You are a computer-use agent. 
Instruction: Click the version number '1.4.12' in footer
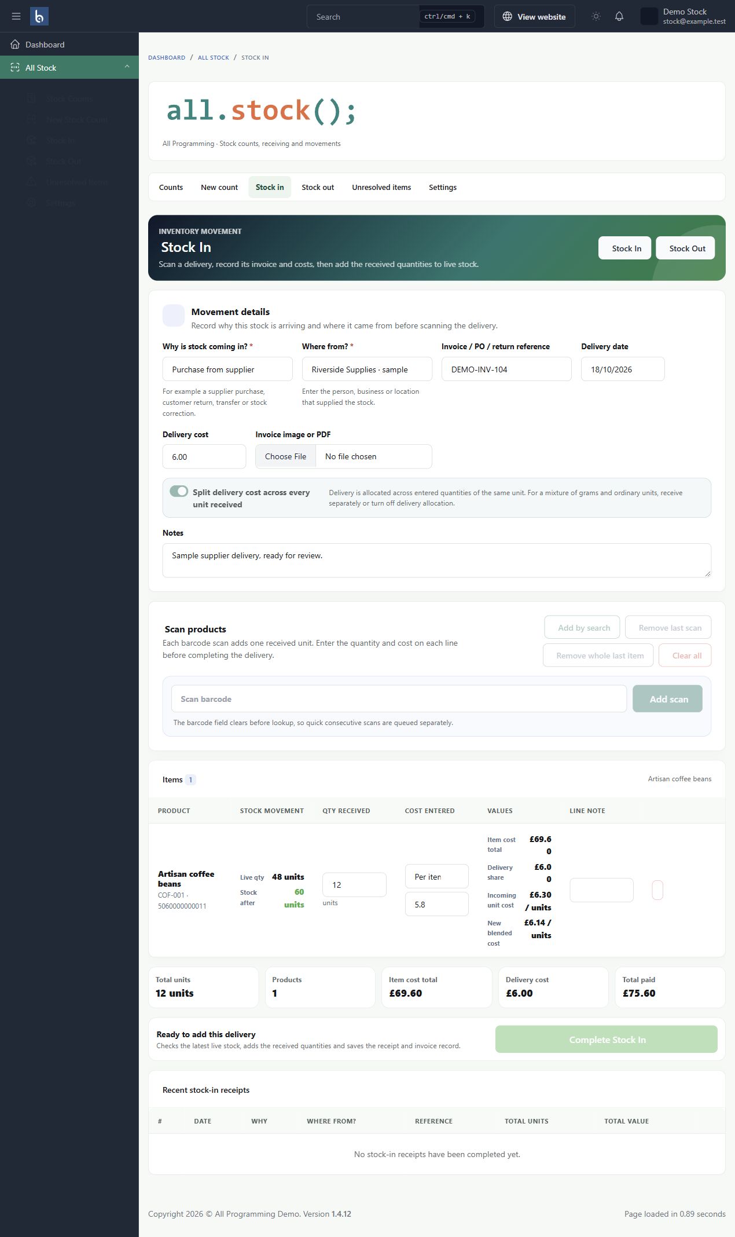(341, 1214)
